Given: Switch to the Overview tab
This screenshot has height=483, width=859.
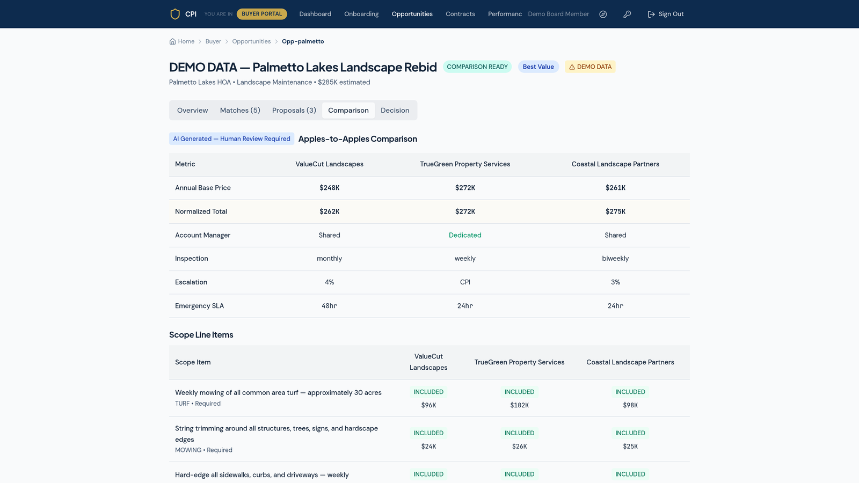Looking at the screenshot, I should tap(192, 111).
